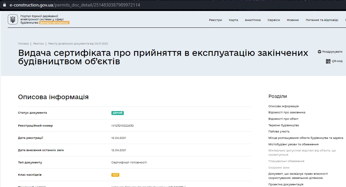Open the Аналітика menu item
This screenshot has height=187, width=346.
coord(253,20)
